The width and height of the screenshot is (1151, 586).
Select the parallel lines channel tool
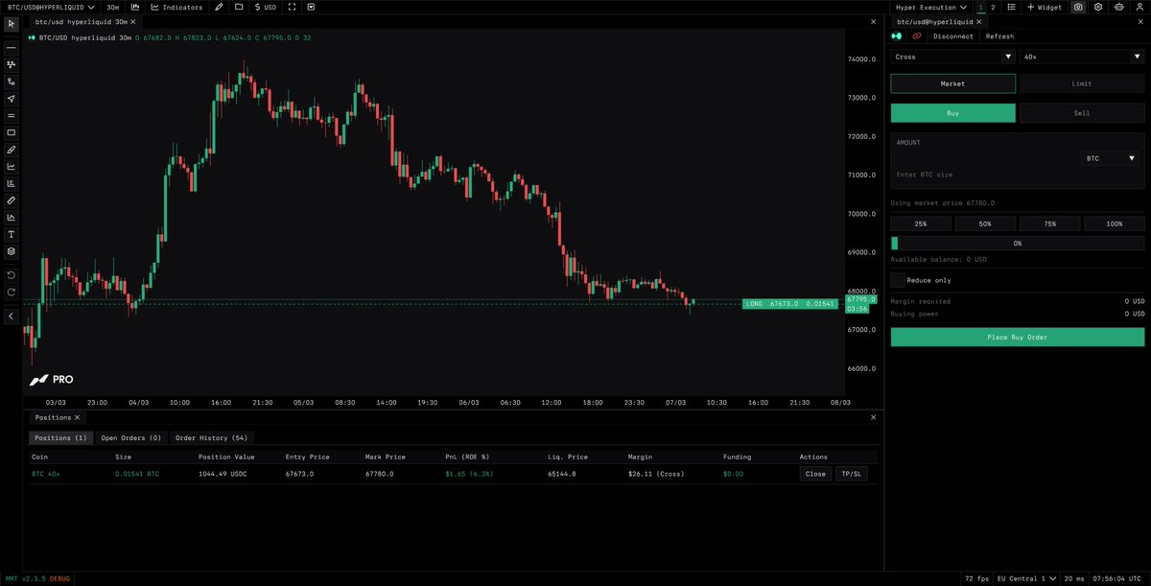click(x=11, y=115)
